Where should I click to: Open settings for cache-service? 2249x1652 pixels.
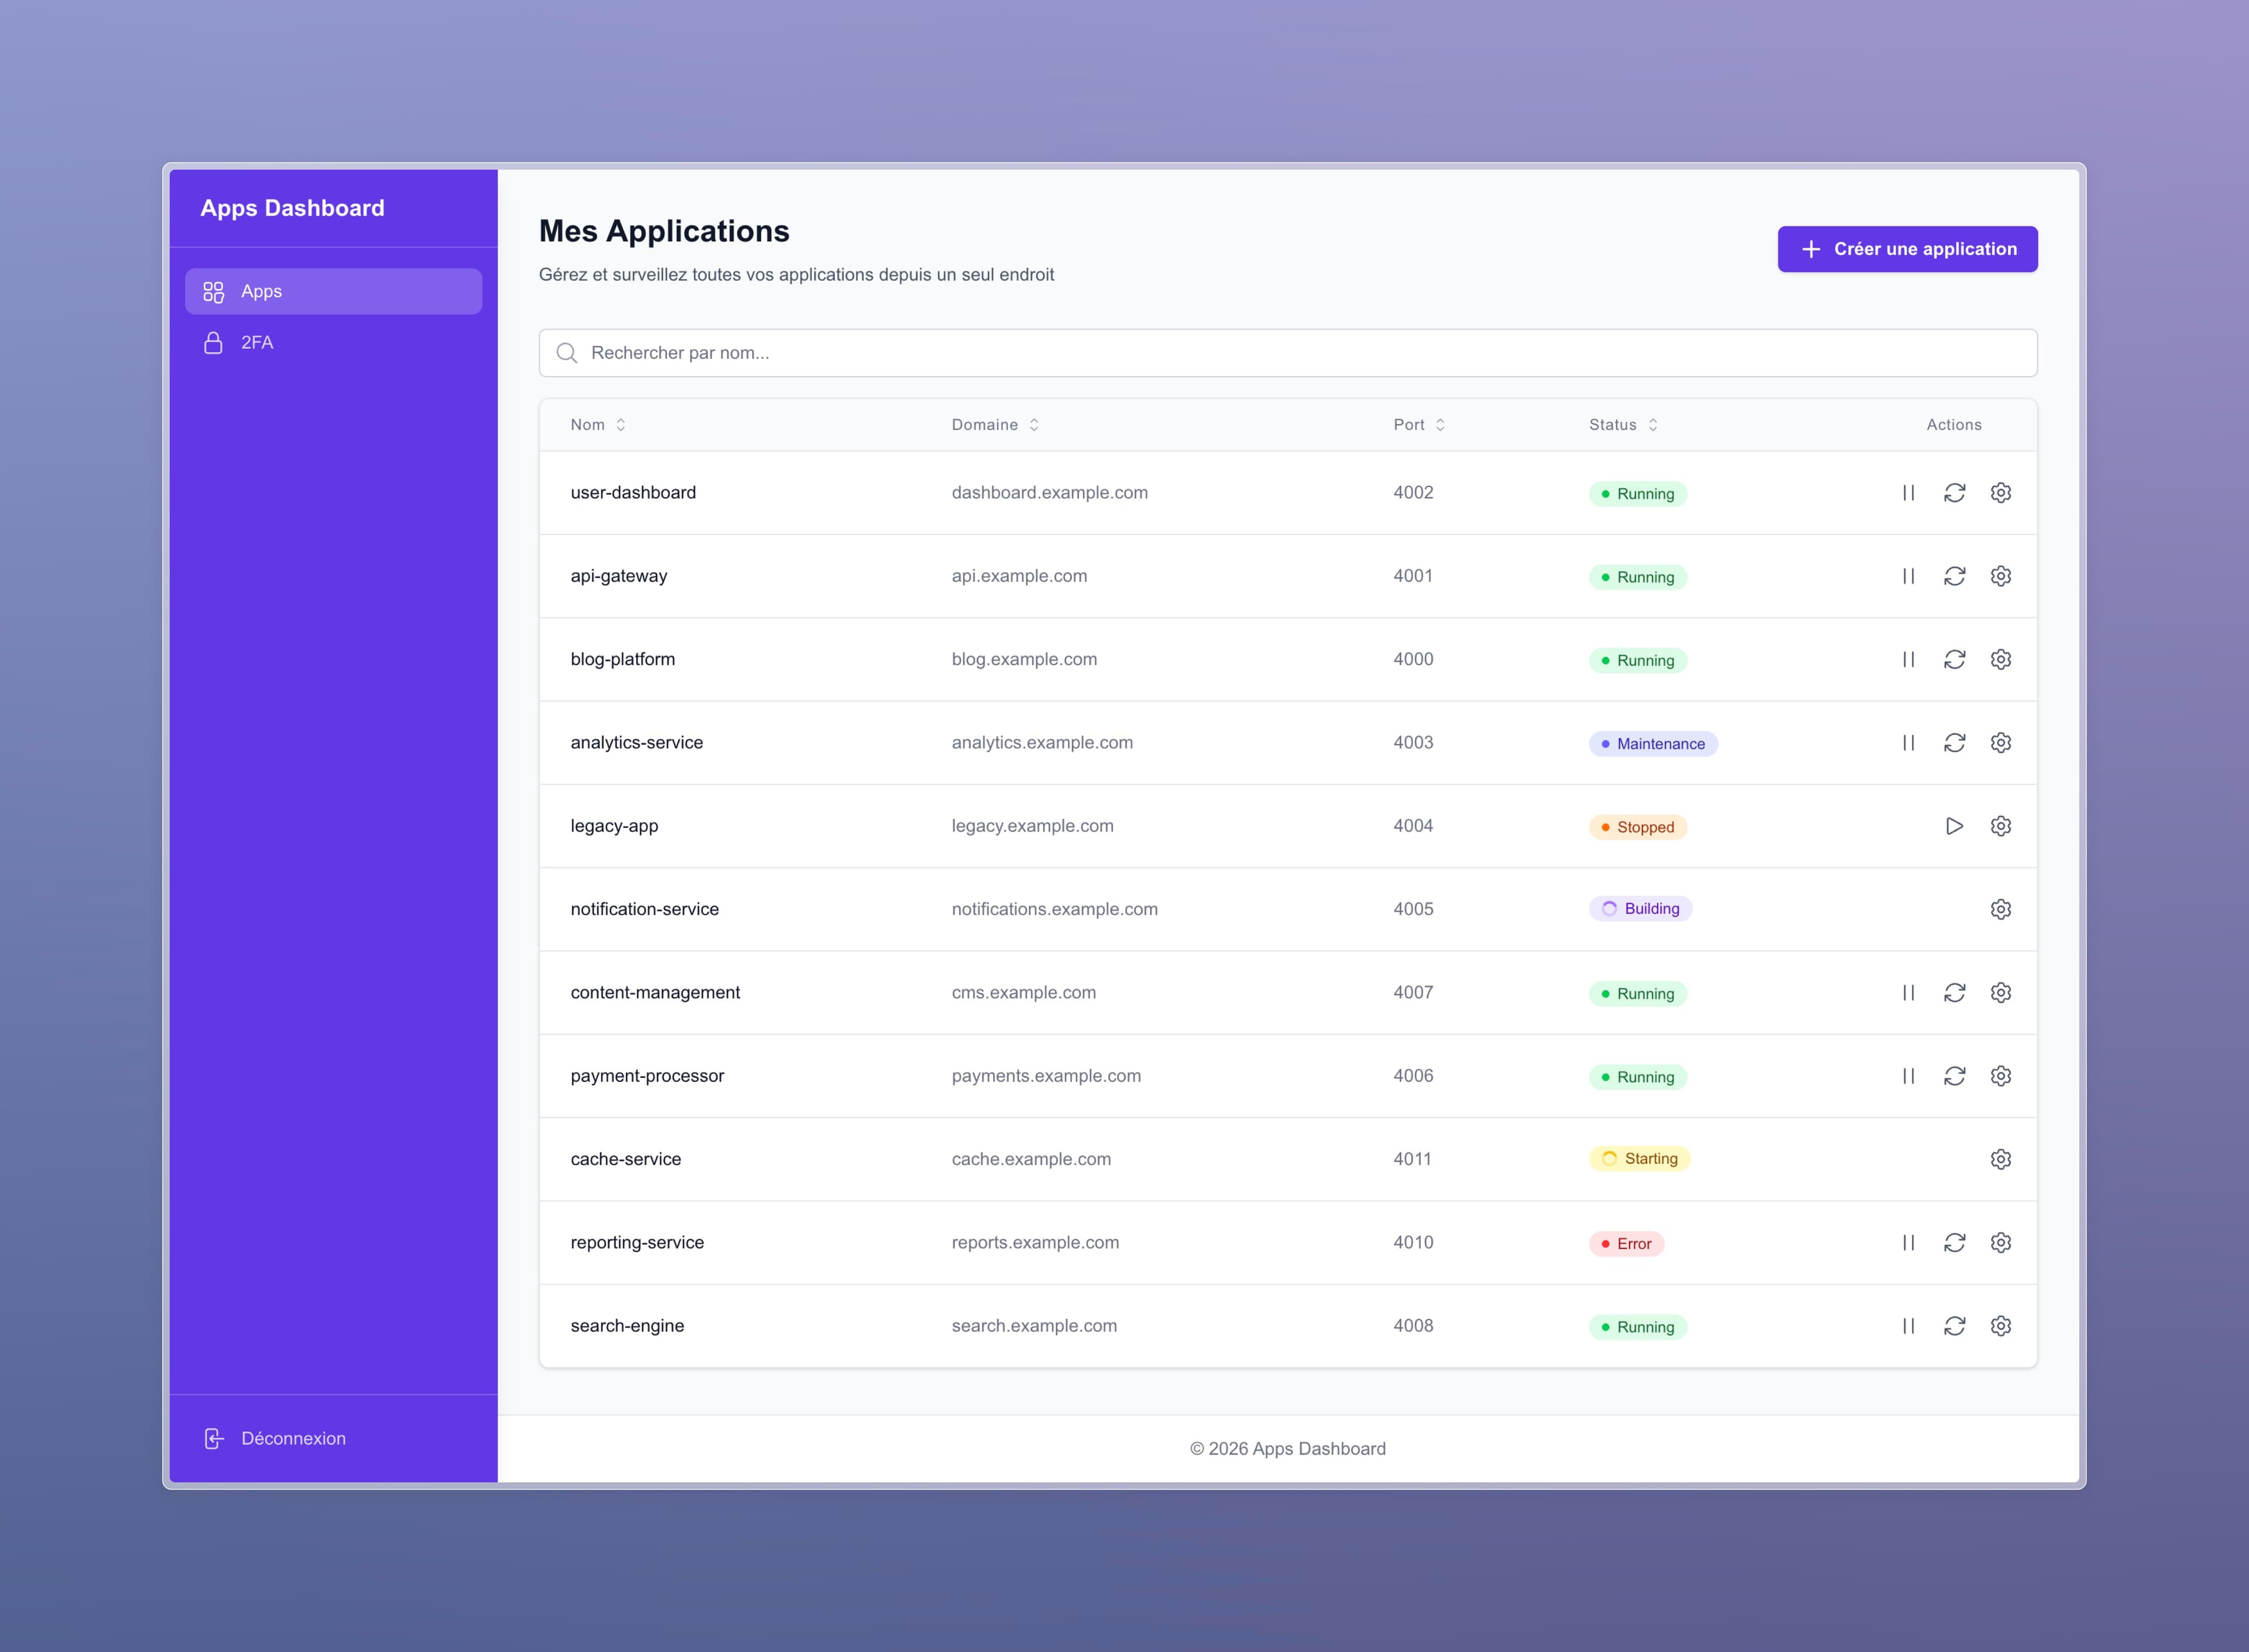tap(2001, 1158)
